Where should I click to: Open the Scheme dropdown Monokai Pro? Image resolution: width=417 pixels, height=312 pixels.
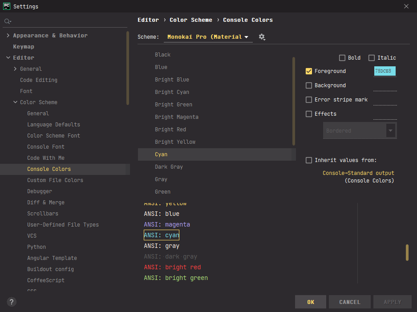click(x=208, y=37)
